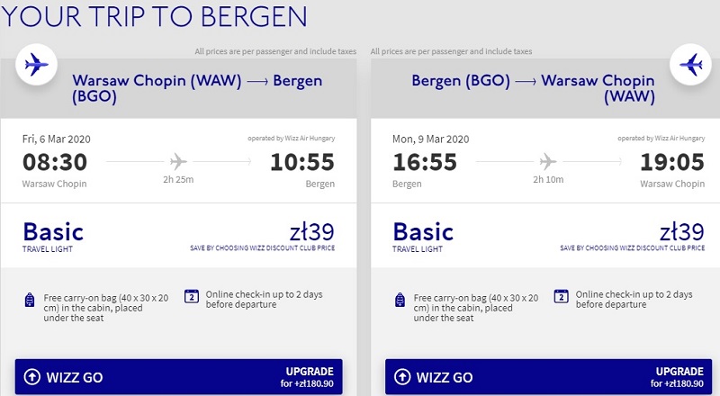Viewport: 720px width, 396px height.
Task: Click the online check-in calendar icon, return card
Action: (561, 295)
